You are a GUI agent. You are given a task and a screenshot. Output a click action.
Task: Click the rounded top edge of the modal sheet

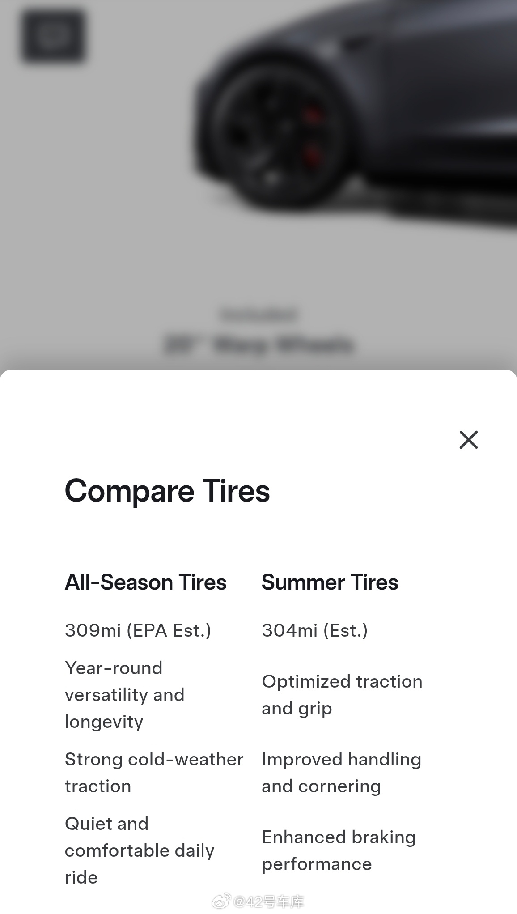pyautogui.click(x=258, y=371)
